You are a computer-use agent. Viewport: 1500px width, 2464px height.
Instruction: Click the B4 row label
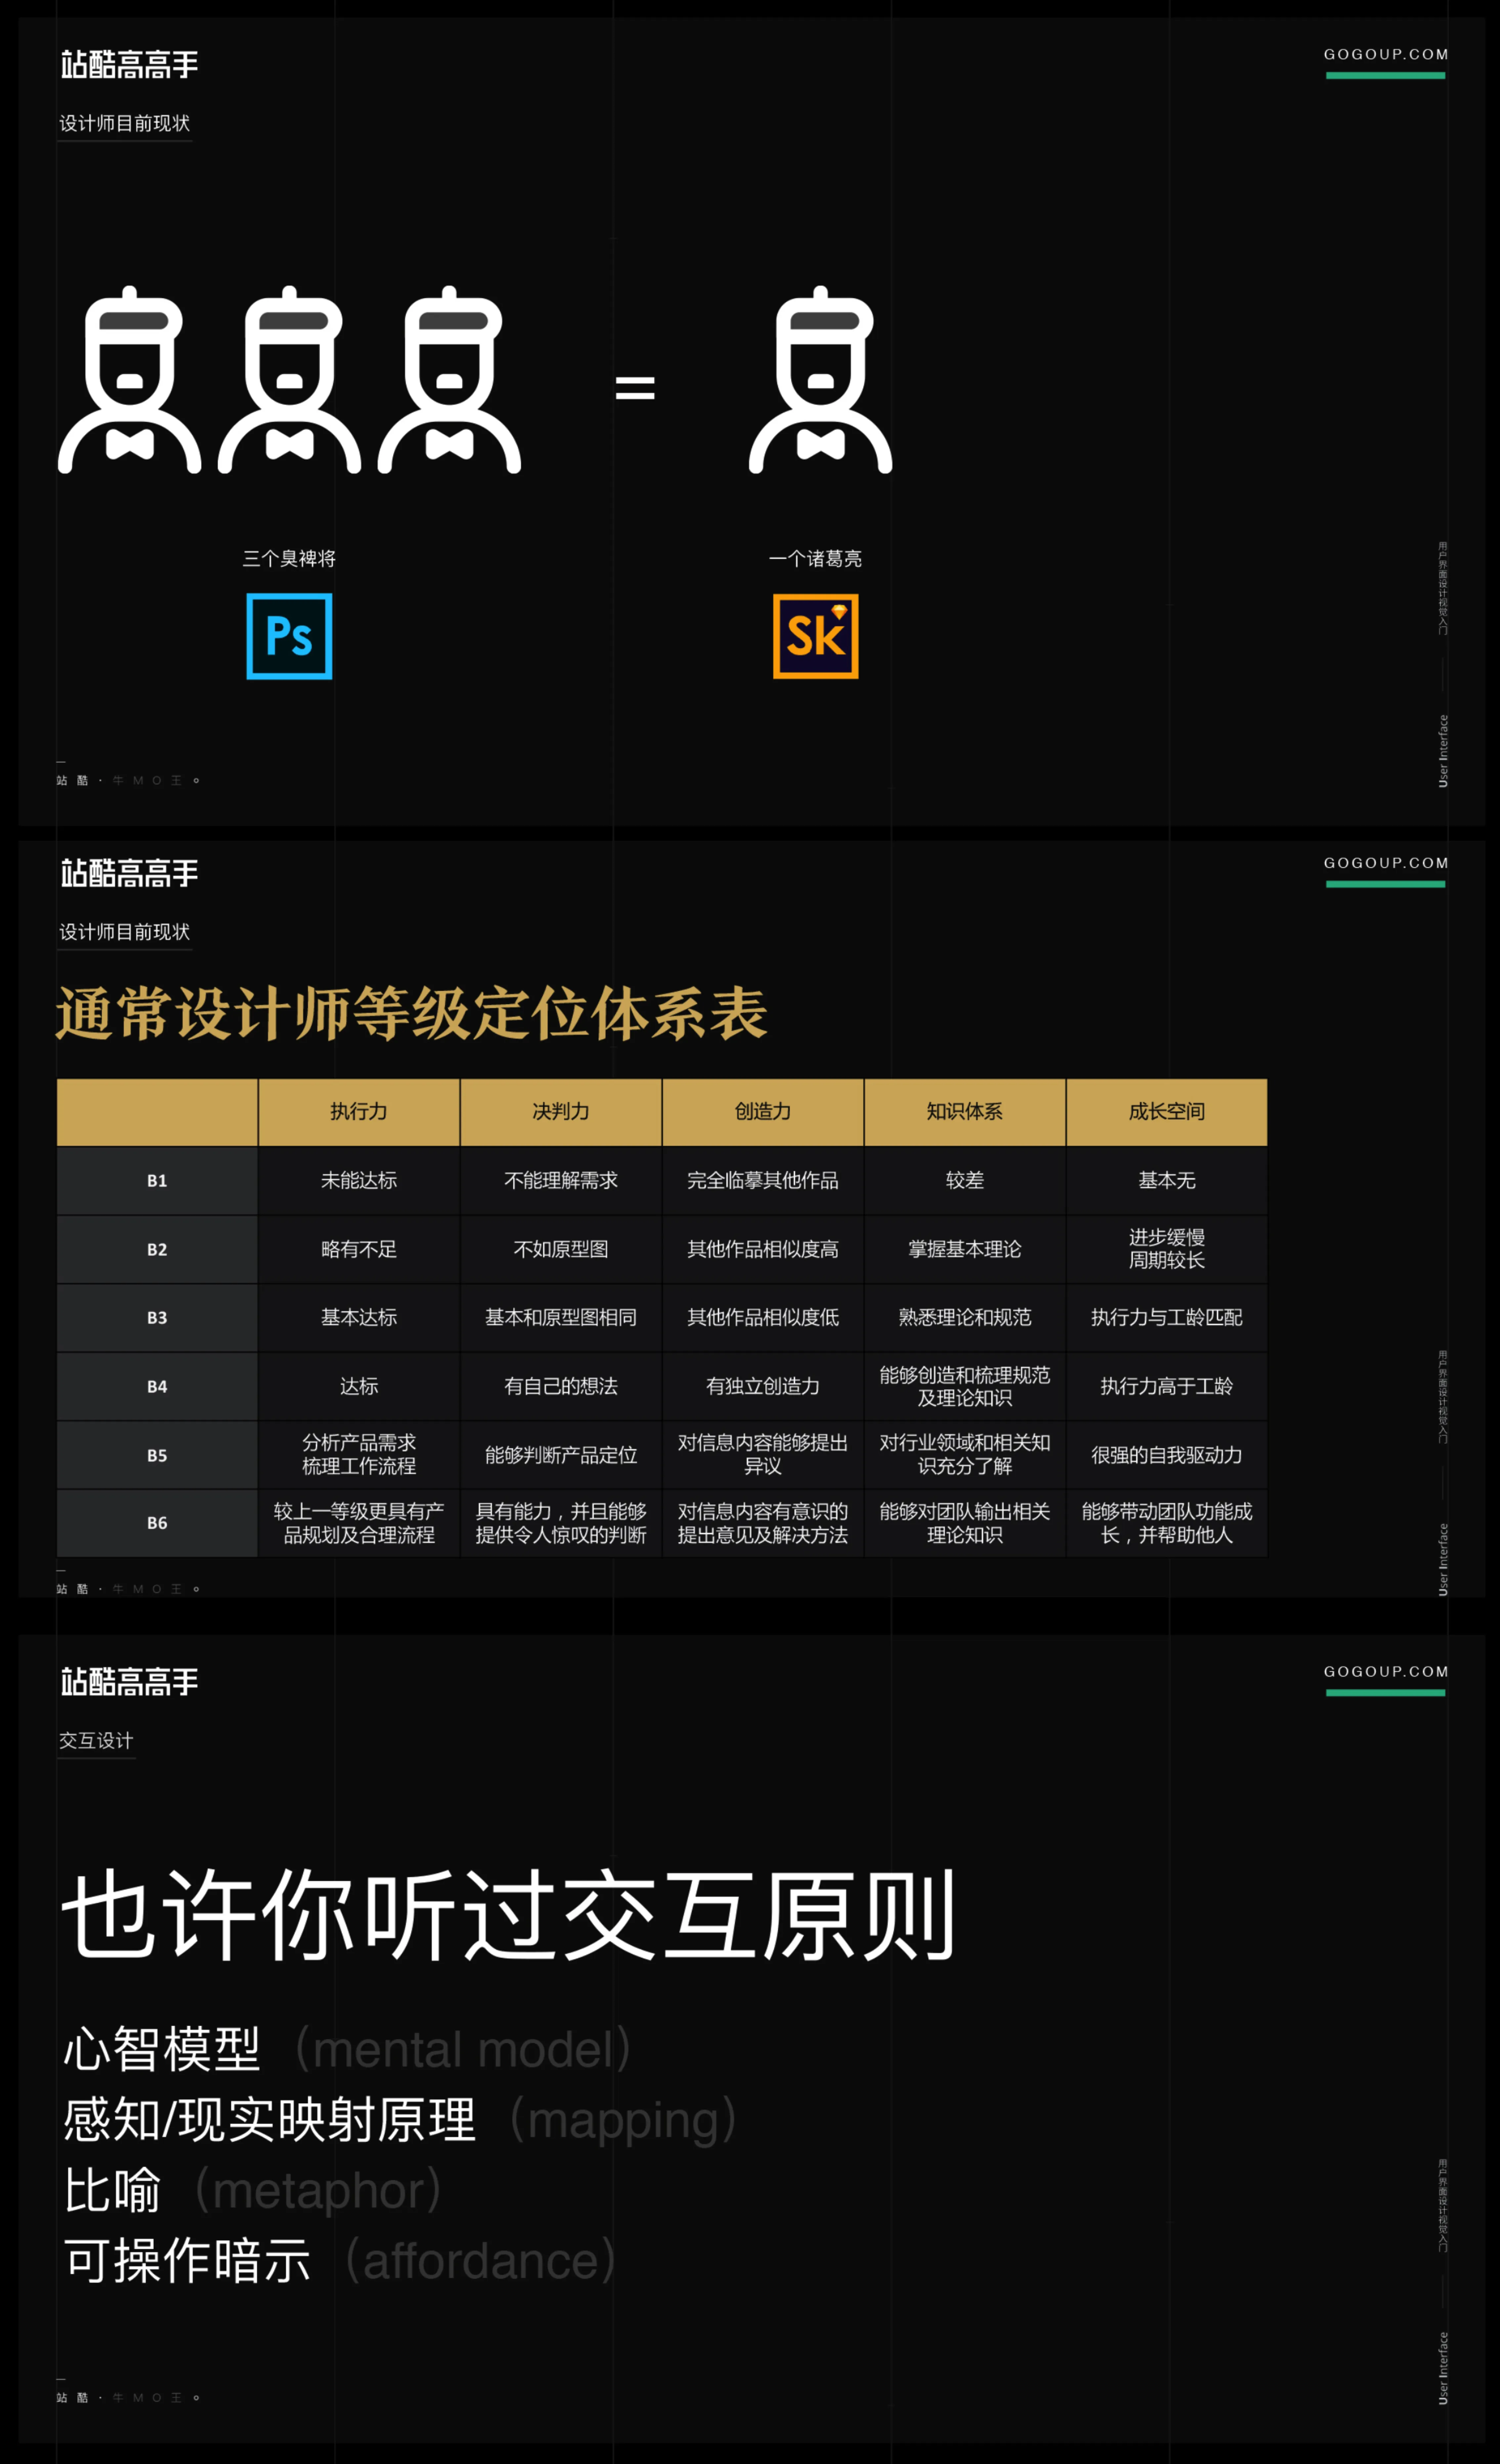(157, 1387)
